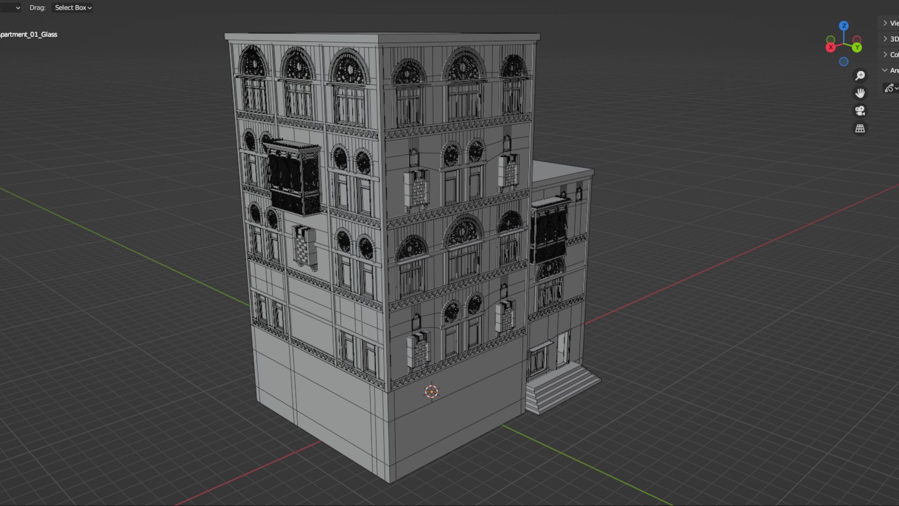The image size is (899, 506).
Task: Click the zoom magnifier viewport button
Action: pyautogui.click(x=860, y=75)
